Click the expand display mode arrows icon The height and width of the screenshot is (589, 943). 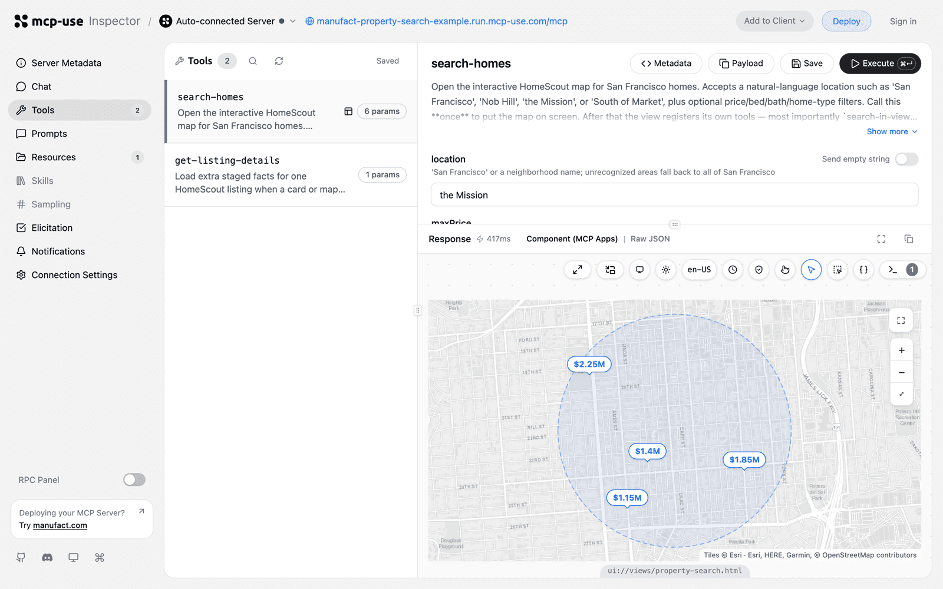click(578, 270)
